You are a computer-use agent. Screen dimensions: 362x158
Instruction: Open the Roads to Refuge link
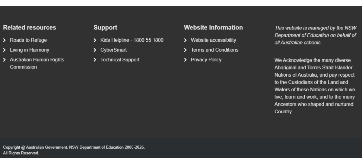point(28,40)
